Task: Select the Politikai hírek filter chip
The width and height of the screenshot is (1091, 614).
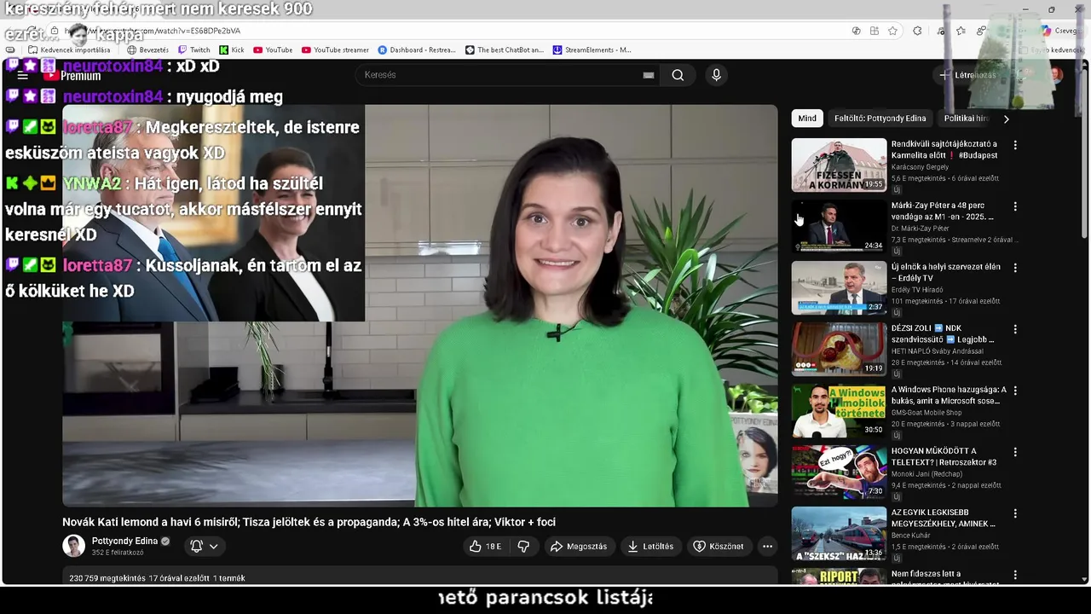Action: click(x=967, y=119)
